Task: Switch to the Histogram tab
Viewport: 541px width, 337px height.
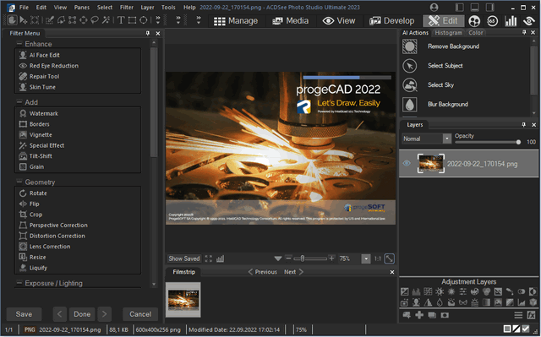Action: 448,33
